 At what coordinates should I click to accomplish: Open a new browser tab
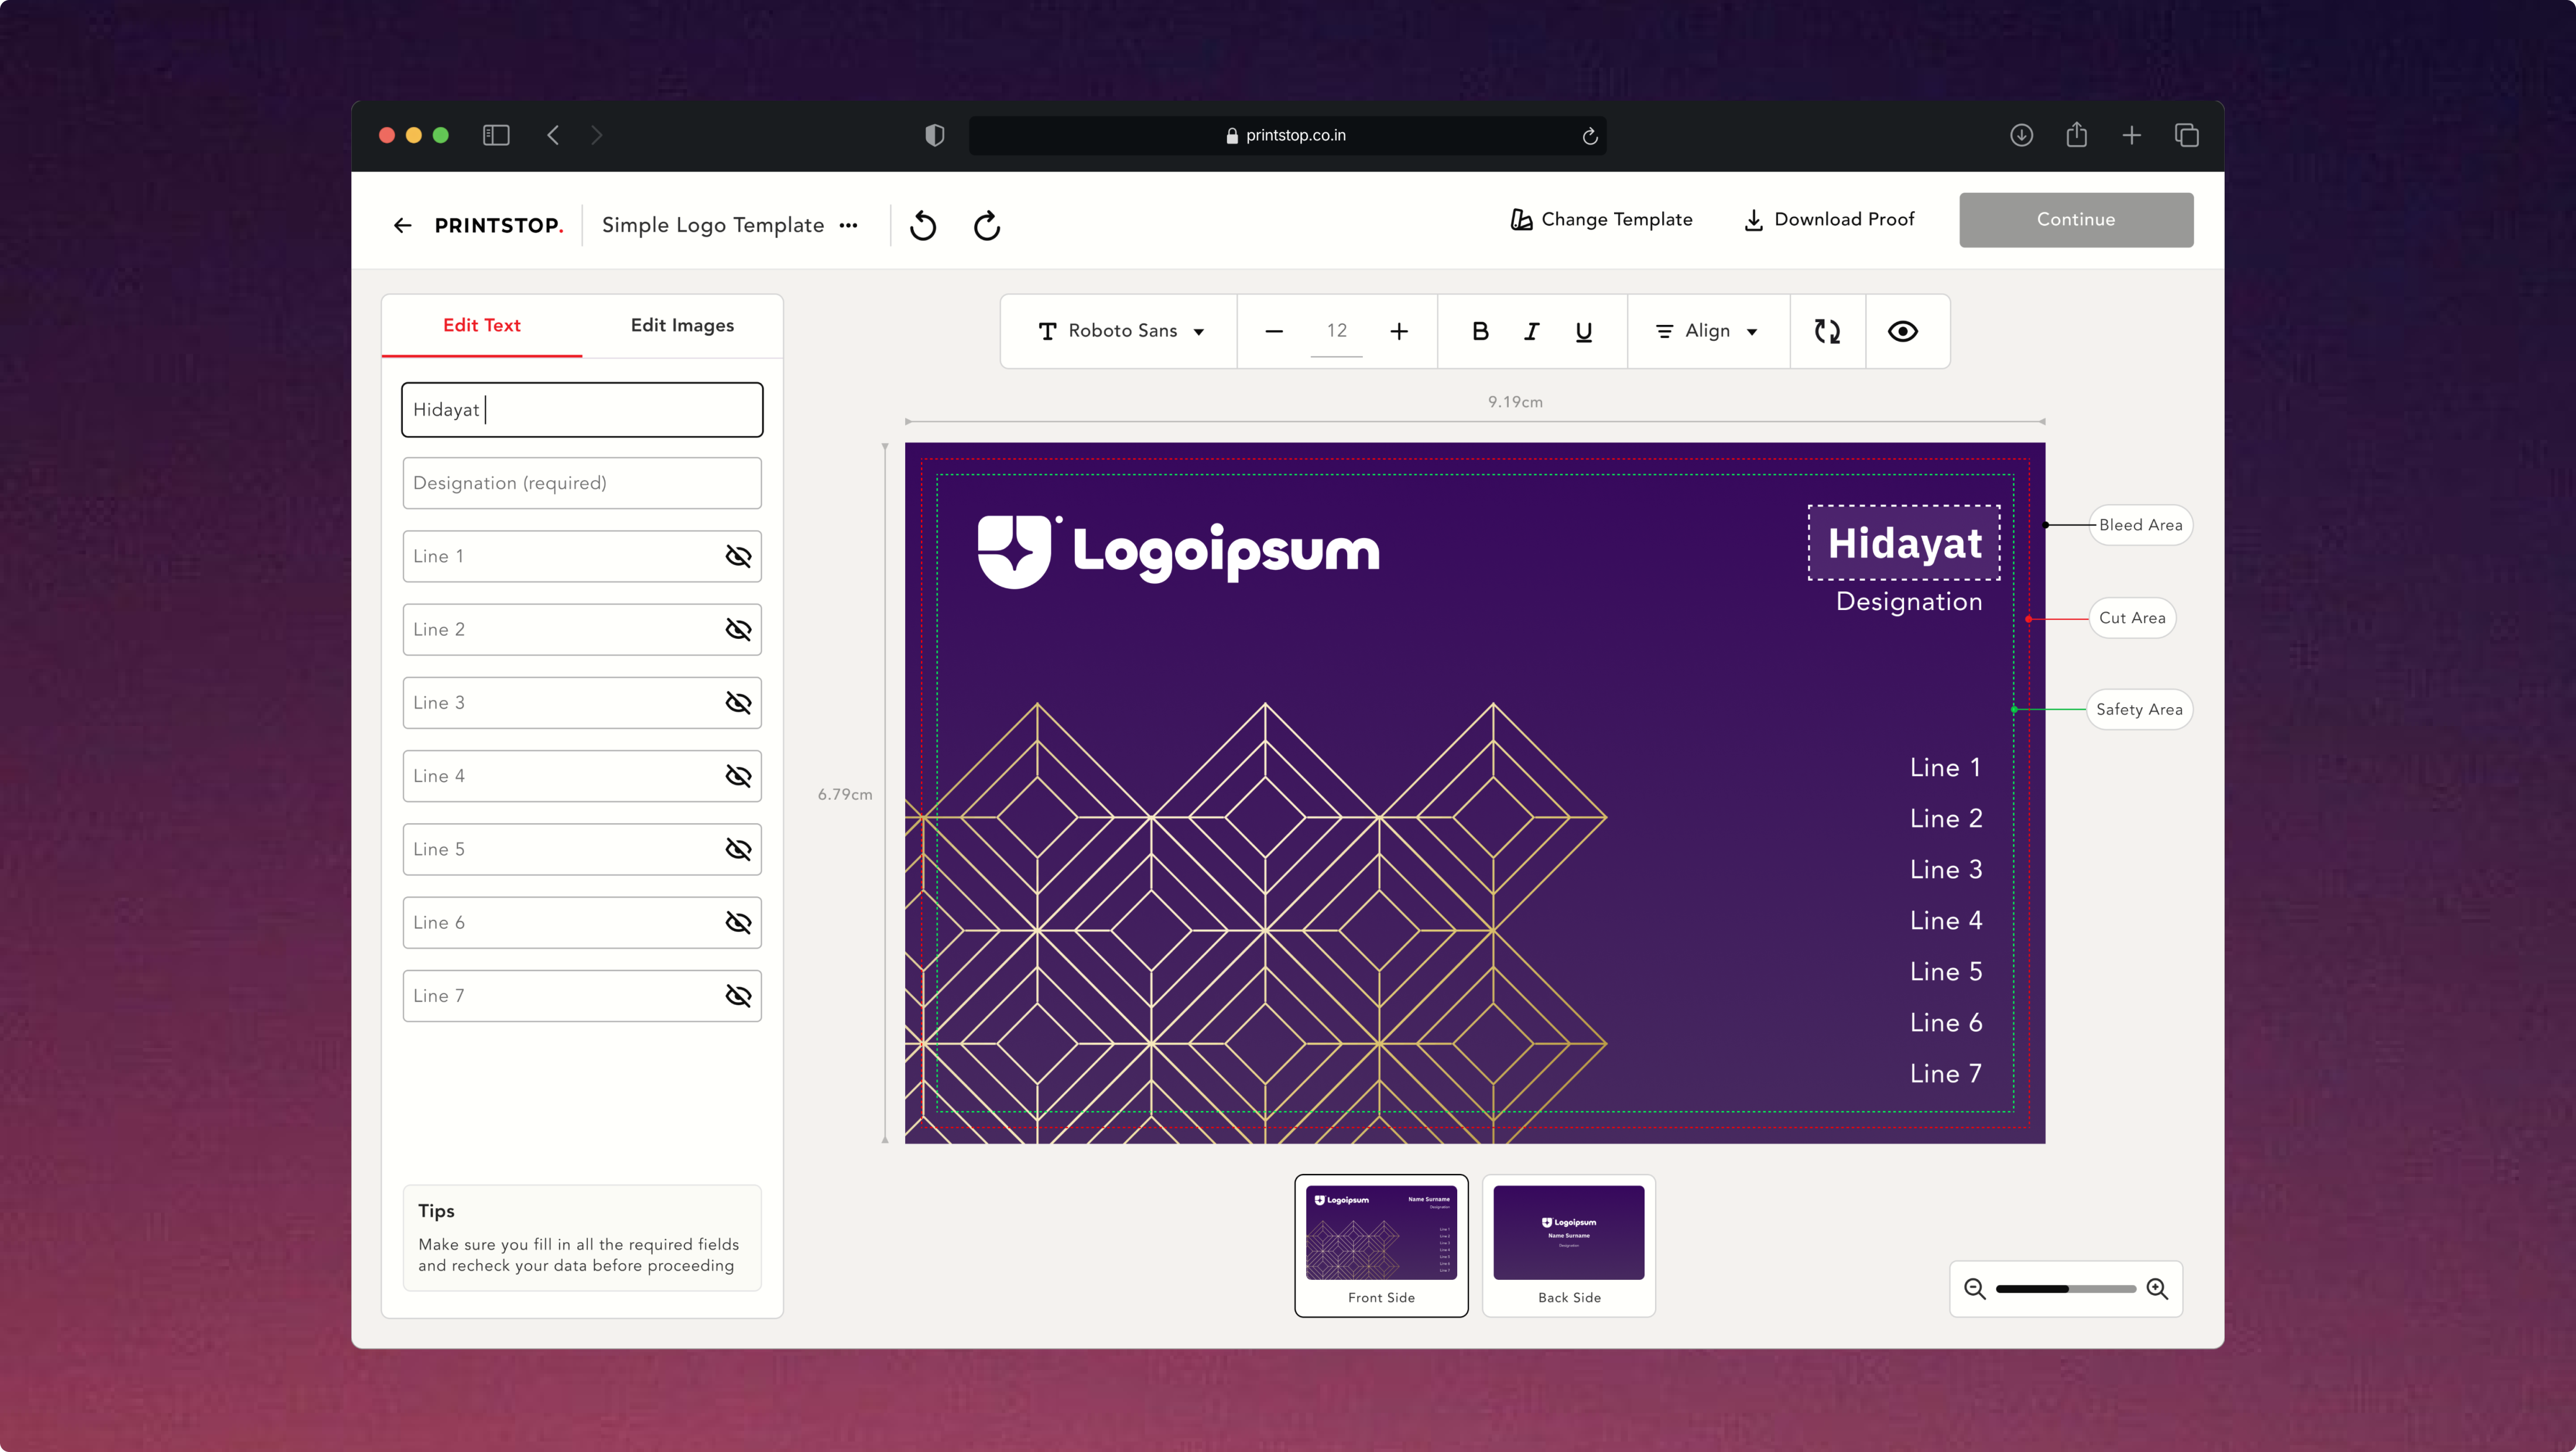click(2131, 135)
